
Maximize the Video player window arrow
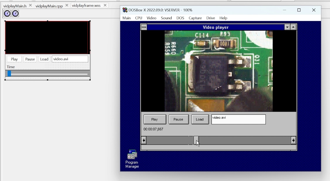293,27
